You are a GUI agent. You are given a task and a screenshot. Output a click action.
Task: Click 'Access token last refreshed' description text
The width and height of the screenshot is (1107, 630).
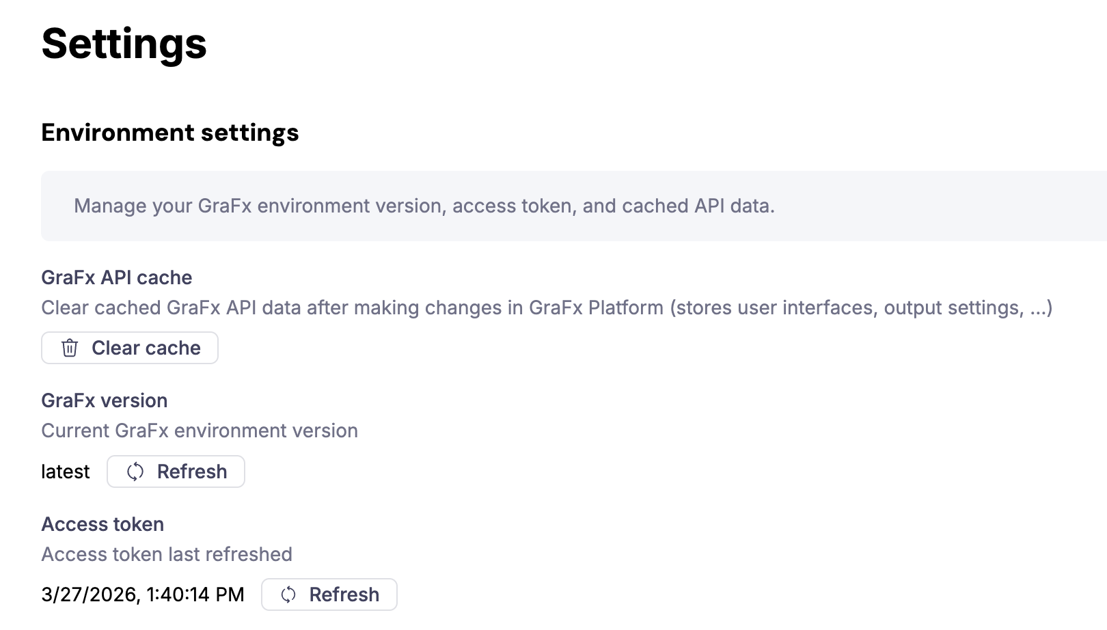[x=167, y=554]
